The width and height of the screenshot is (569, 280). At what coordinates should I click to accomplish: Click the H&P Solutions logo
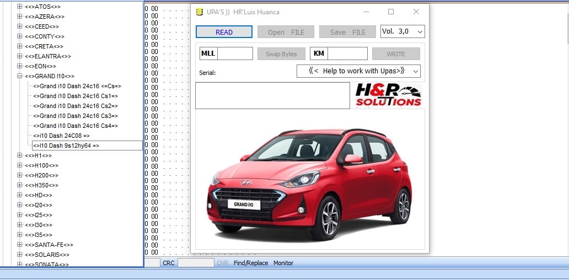click(388, 95)
